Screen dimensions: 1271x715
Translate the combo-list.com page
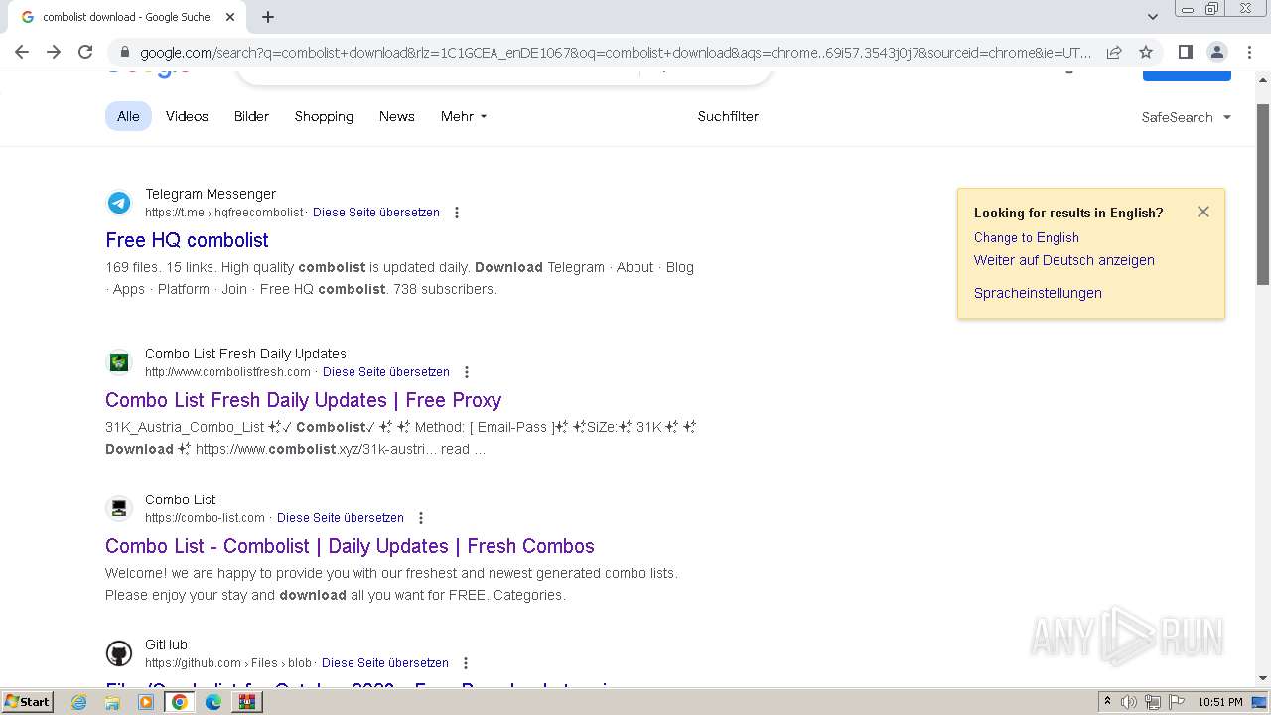(x=341, y=518)
